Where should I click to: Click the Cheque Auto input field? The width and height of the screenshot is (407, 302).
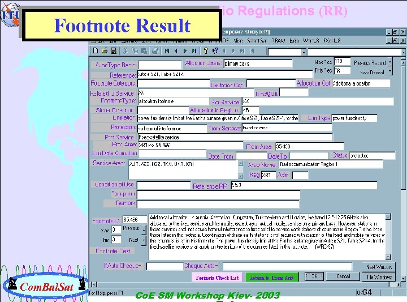coord(287,266)
